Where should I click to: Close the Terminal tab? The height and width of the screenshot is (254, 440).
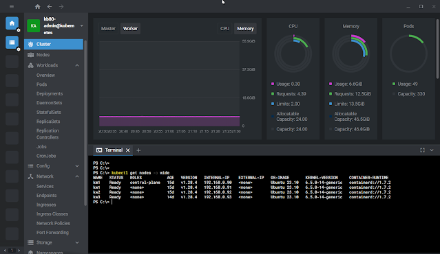[127, 150]
